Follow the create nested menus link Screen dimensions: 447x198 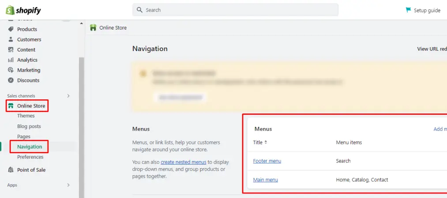click(183, 162)
